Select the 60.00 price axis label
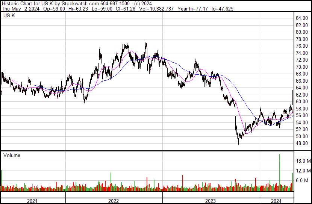Viewport: 312px width, 204px height. coord(302,101)
